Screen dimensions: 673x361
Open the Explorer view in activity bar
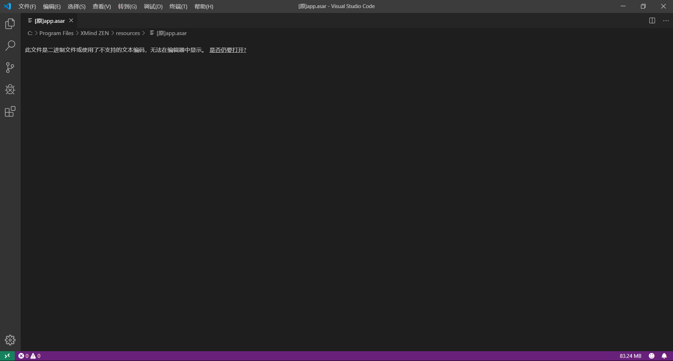coord(10,23)
